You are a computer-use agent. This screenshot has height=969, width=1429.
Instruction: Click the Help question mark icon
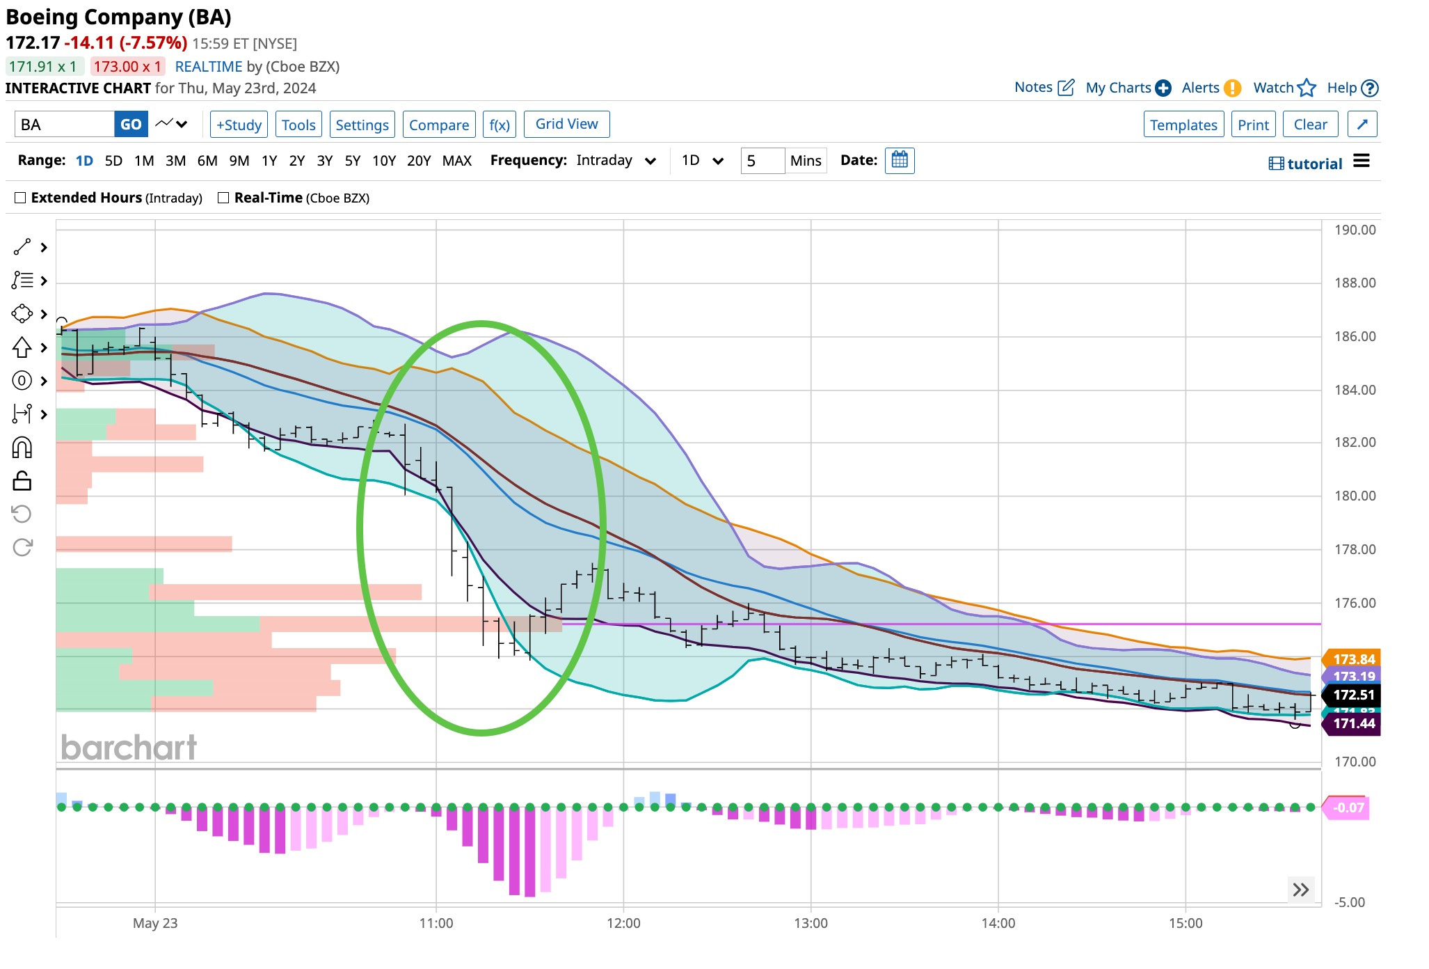coord(1369,88)
